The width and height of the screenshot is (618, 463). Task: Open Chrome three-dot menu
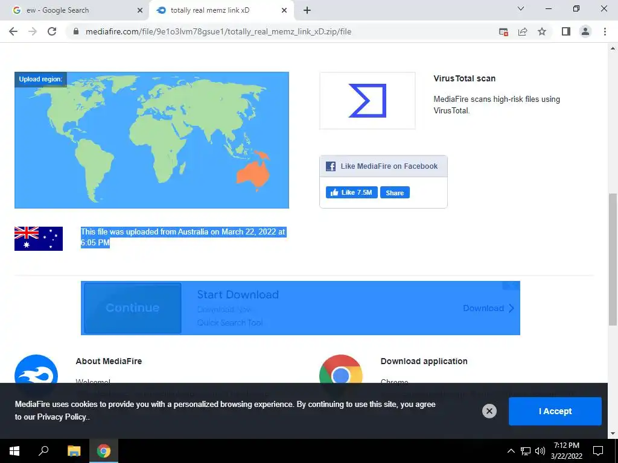(x=605, y=31)
